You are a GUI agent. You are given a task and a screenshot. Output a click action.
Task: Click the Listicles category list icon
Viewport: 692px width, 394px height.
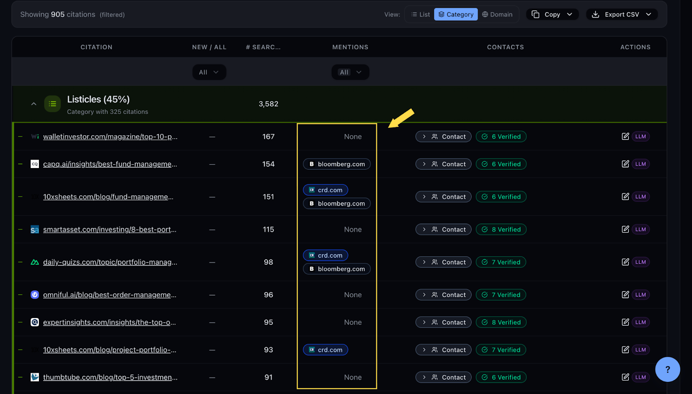52,104
